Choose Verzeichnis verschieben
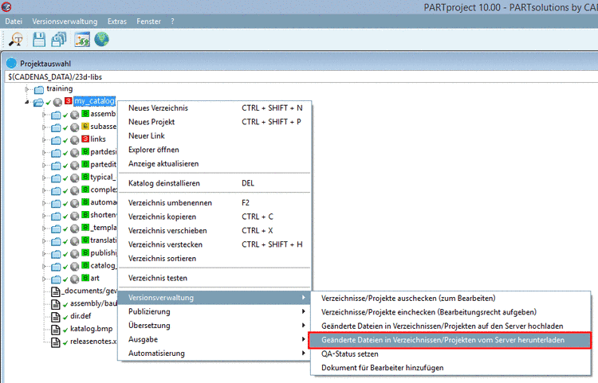 [x=214, y=231]
